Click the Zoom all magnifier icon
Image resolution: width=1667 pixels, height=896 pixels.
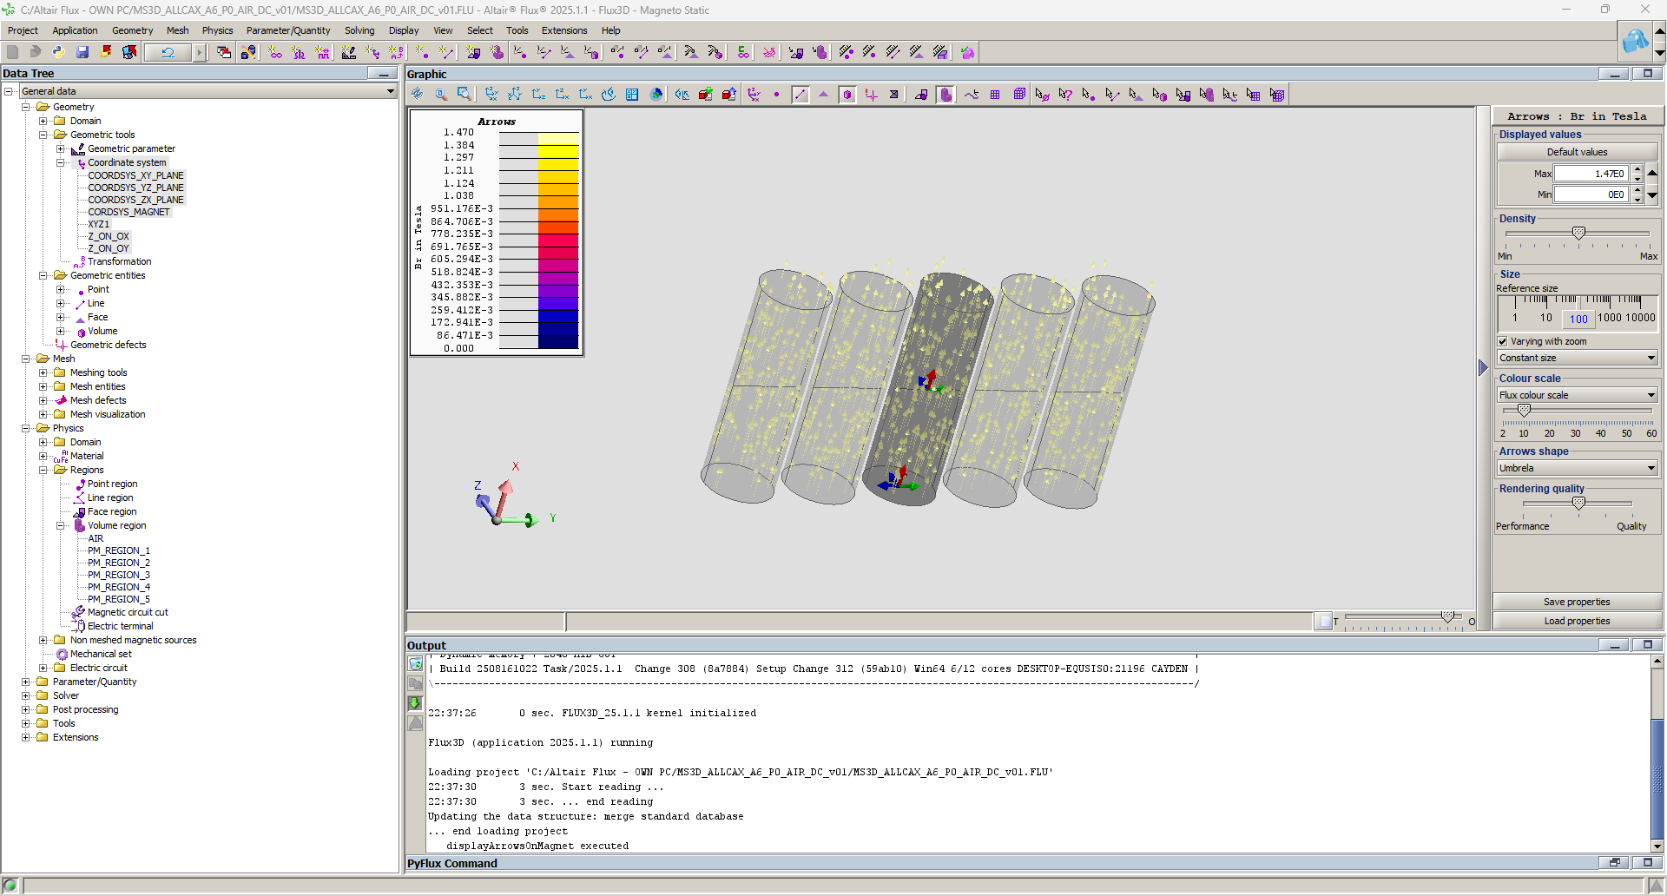[441, 95]
